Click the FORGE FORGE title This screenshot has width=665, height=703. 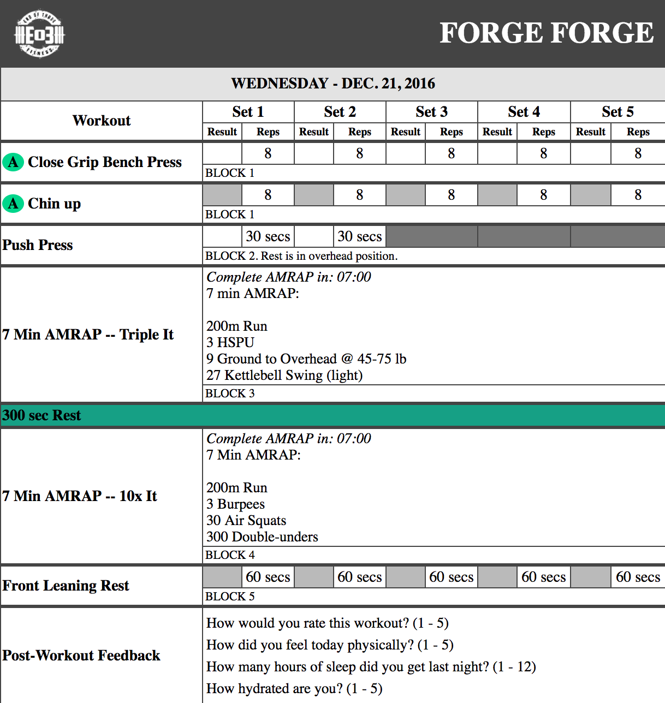(547, 33)
